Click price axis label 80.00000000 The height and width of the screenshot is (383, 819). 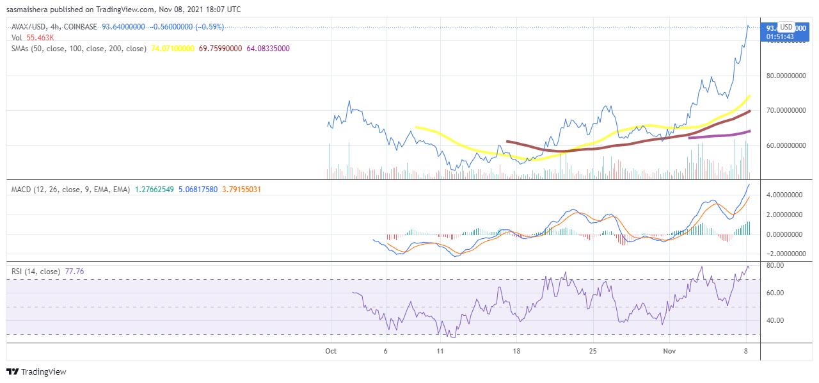(x=788, y=76)
